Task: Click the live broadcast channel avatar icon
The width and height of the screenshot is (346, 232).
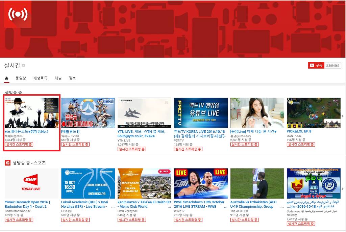Action: [x=18, y=14]
